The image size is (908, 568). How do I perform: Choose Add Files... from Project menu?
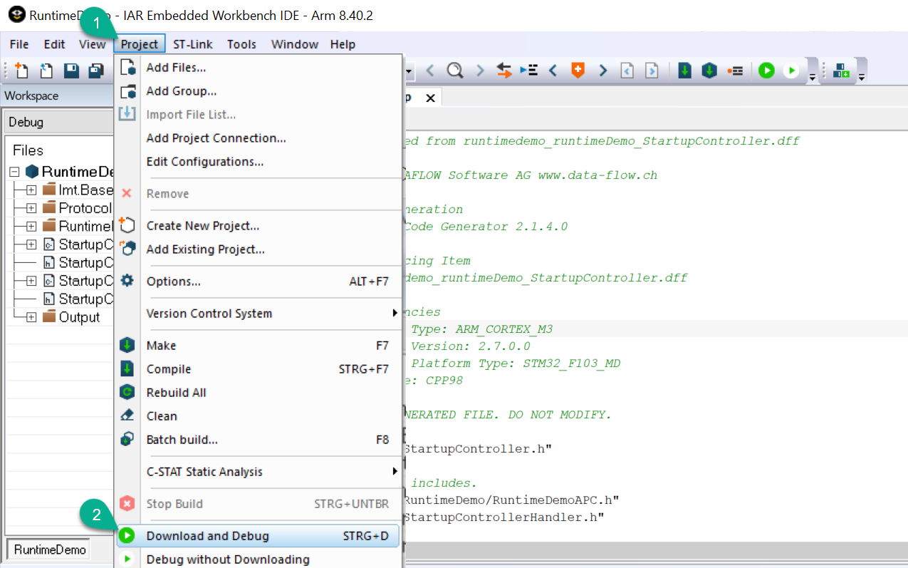tap(258, 68)
